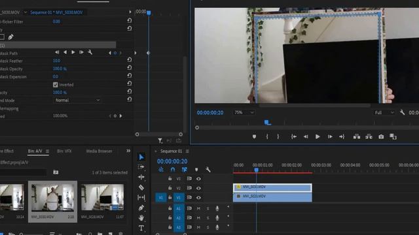
Task: Mute audio track A1
Action: 198,208
